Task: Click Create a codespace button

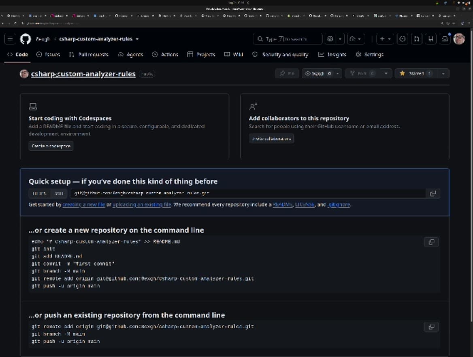Action: tap(51, 146)
